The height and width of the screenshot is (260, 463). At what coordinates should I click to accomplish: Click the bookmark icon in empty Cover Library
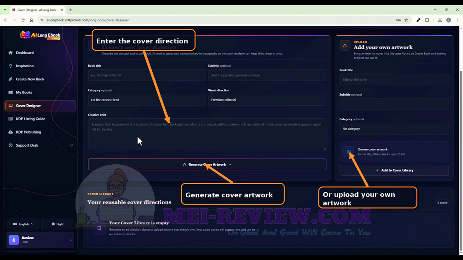(x=99, y=228)
